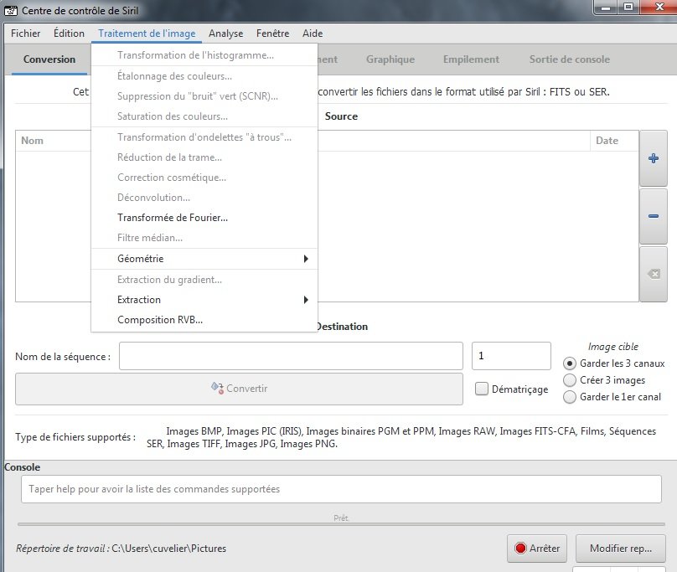Switch to the Conversion tab
The height and width of the screenshot is (572, 677).
[x=49, y=59]
